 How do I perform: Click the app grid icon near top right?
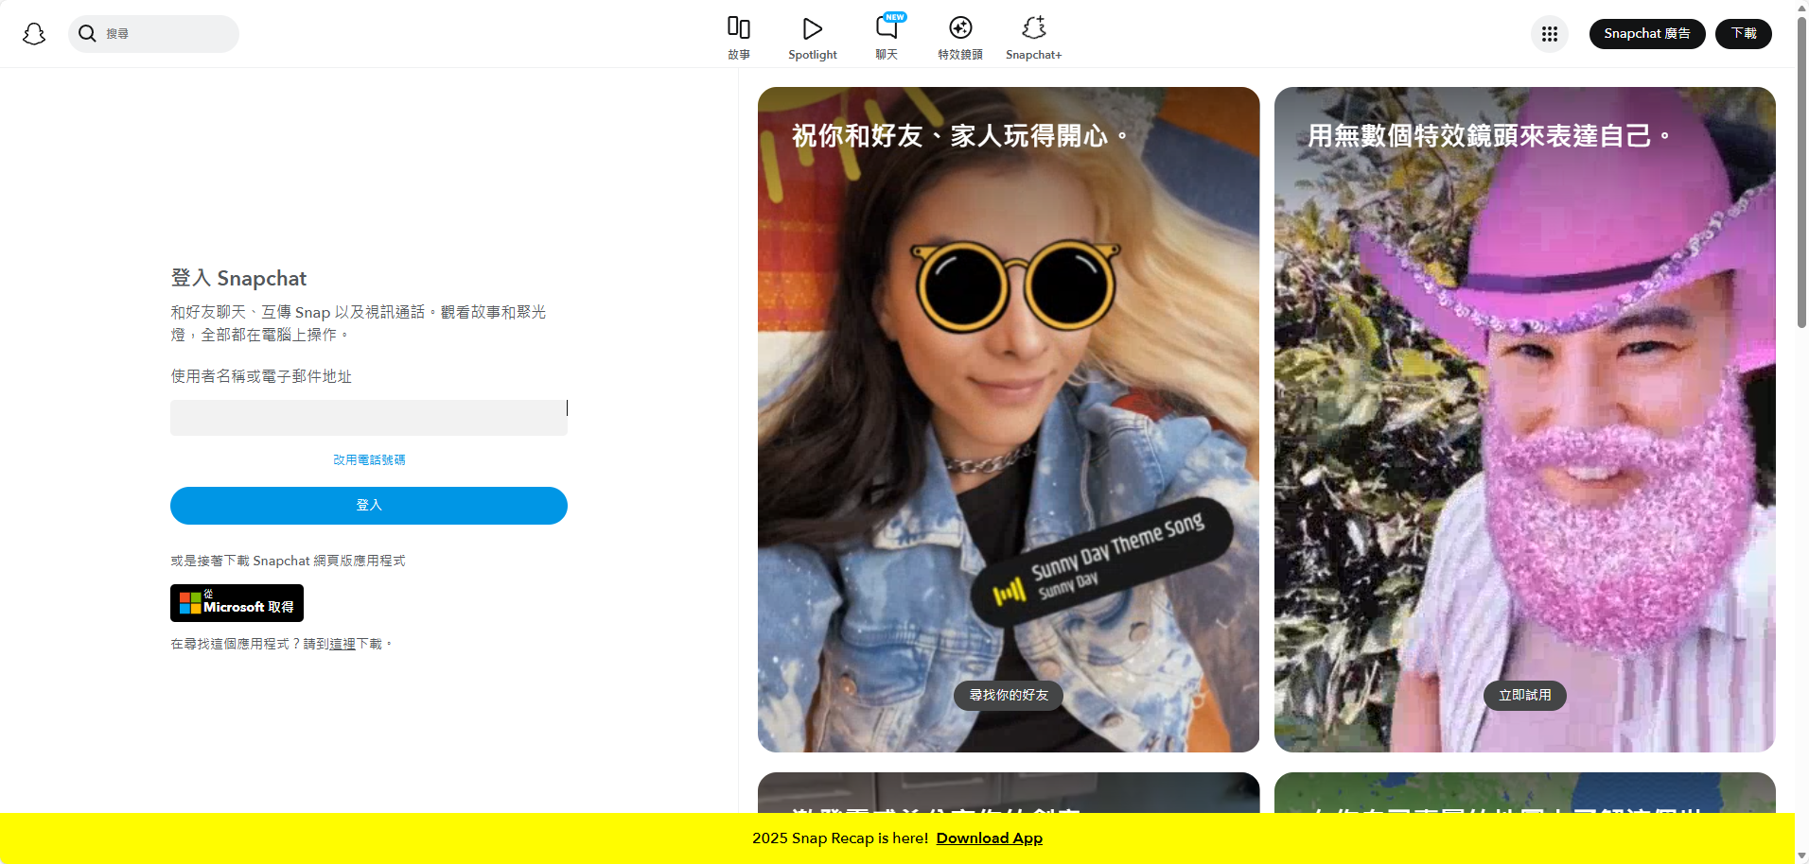pyautogui.click(x=1549, y=33)
